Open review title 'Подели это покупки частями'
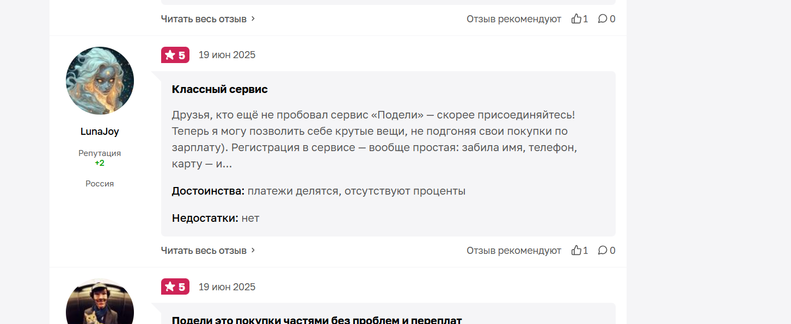Screen dimensions: 791x324 point(317,320)
